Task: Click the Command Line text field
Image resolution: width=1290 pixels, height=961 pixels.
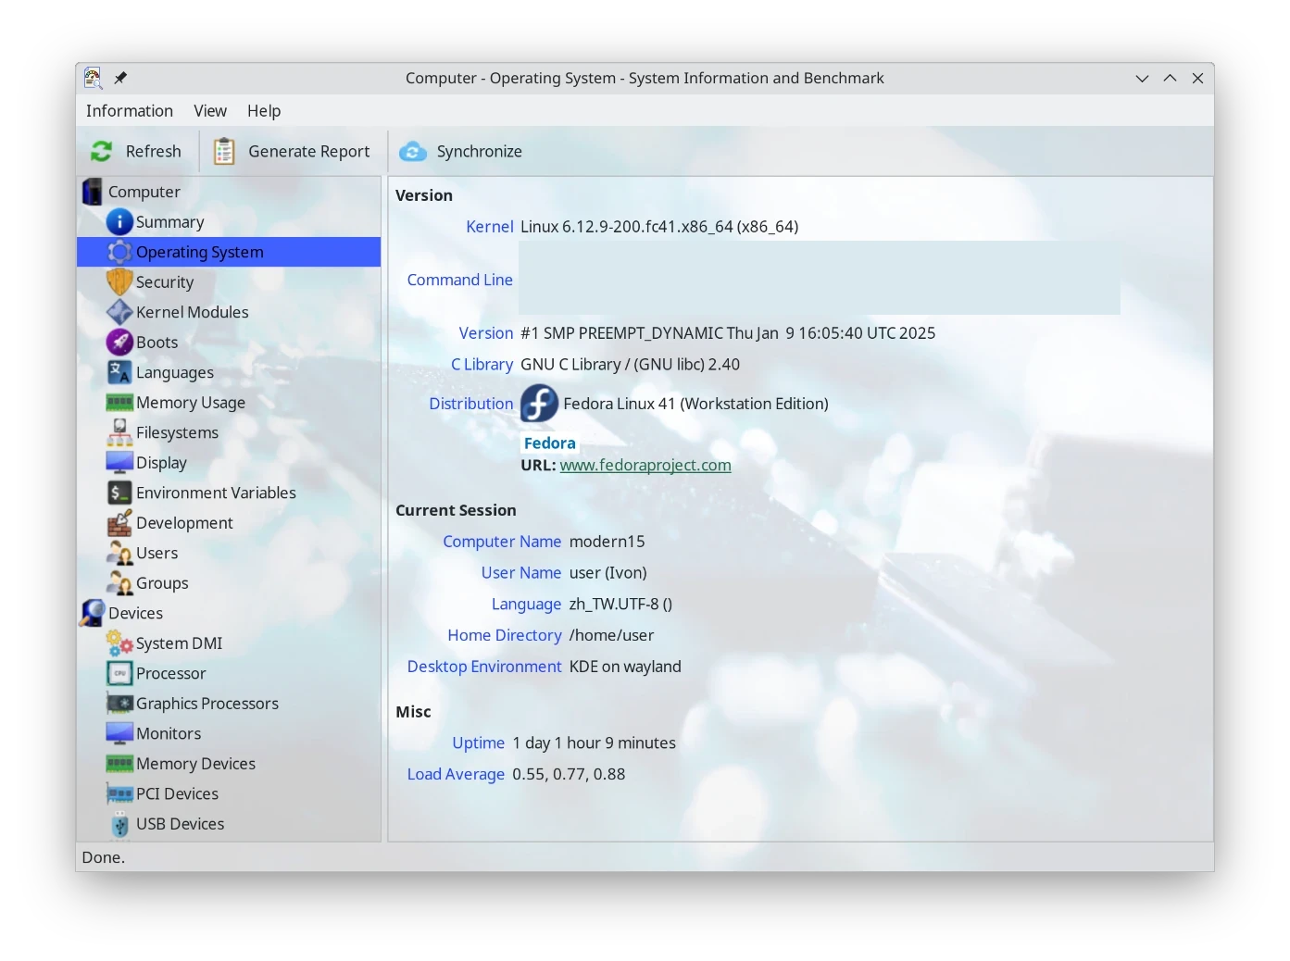Action: [819, 279]
